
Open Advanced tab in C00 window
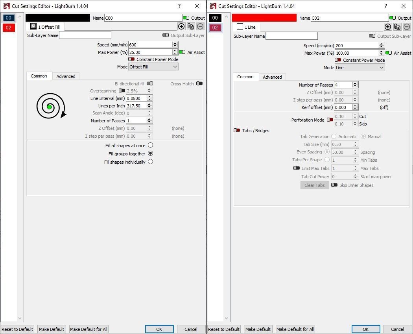click(x=66, y=76)
